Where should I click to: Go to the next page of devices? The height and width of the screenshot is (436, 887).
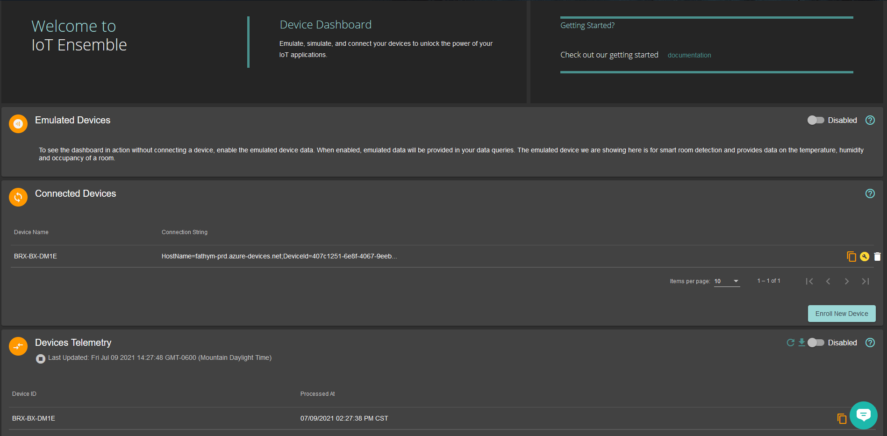coord(846,281)
